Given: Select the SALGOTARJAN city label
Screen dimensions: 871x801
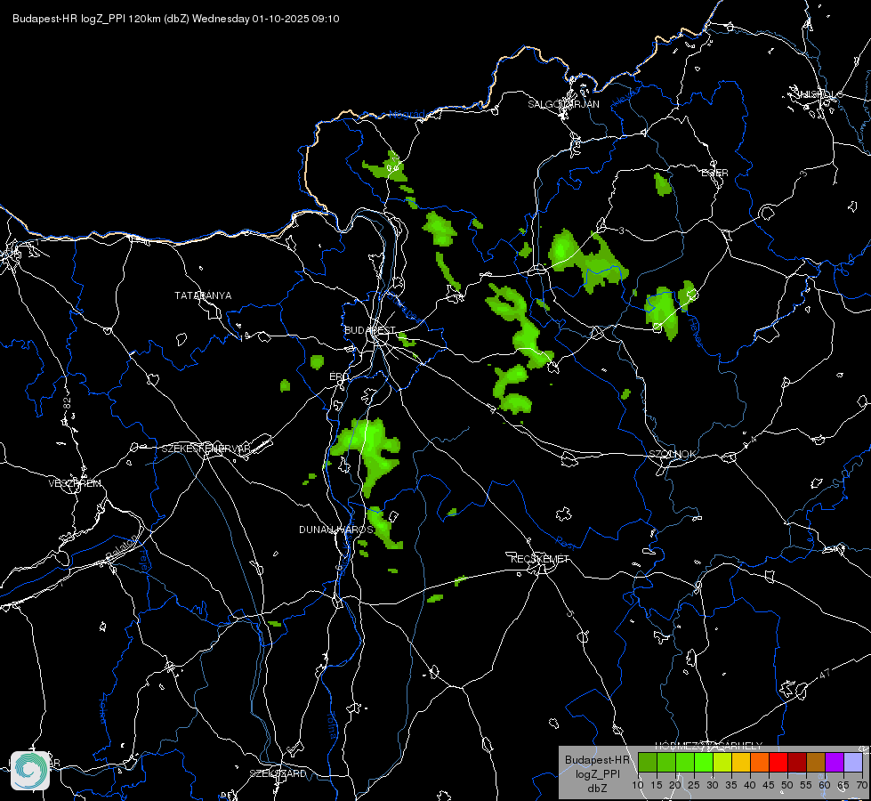Looking at the screenshot, I should 563,104.
